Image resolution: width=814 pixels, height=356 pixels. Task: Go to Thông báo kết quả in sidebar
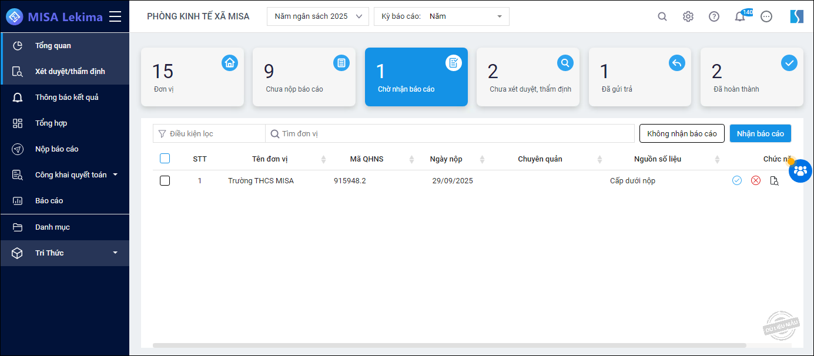66,98
